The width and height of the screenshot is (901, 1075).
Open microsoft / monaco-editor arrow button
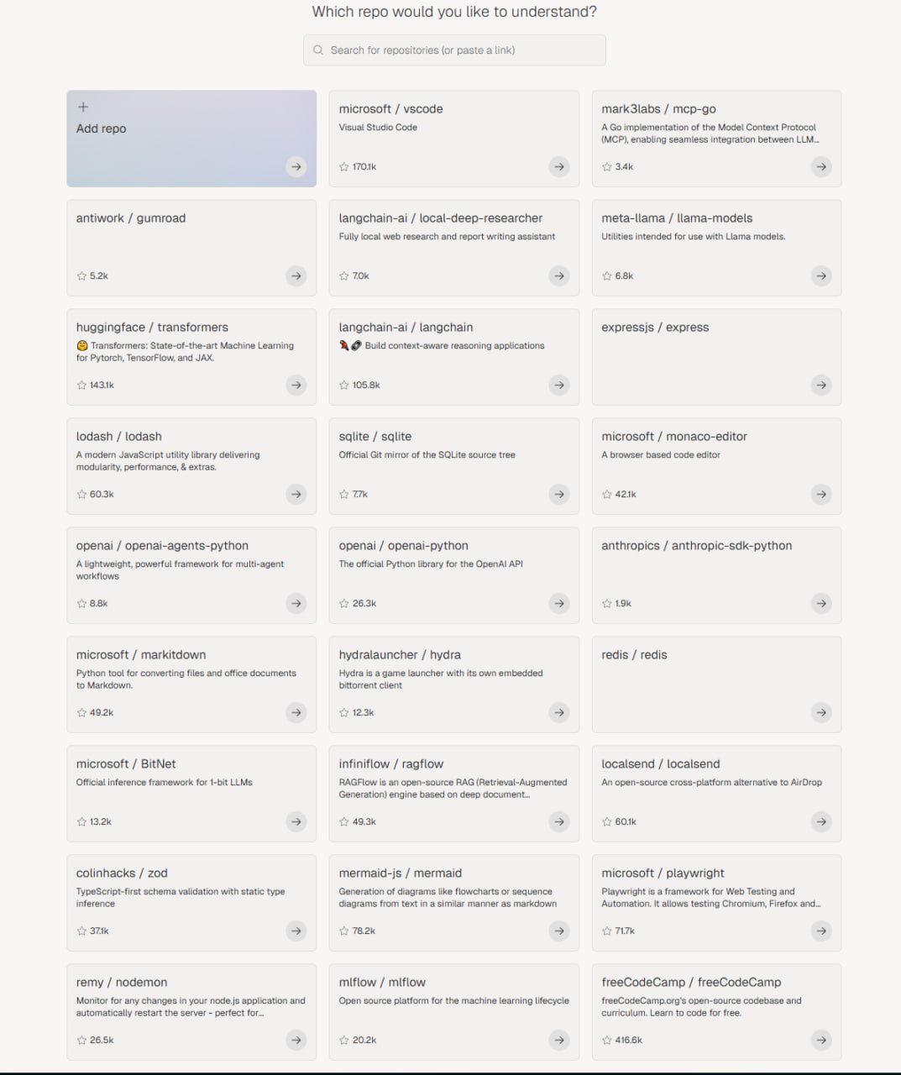tap(821, 495)
